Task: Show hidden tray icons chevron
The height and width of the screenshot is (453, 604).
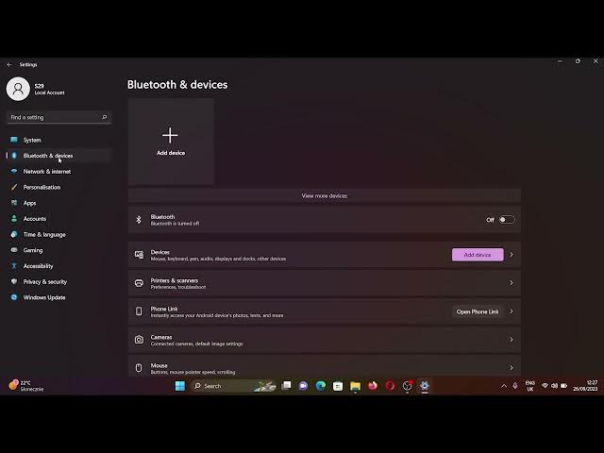Action: click(x=504, y=386)
